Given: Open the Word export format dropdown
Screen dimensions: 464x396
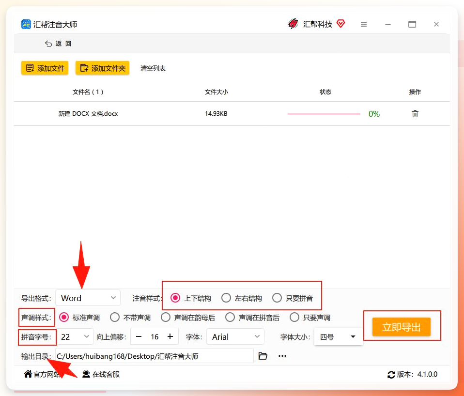Looking at the screenshot, I should click(x=88, y=298).
